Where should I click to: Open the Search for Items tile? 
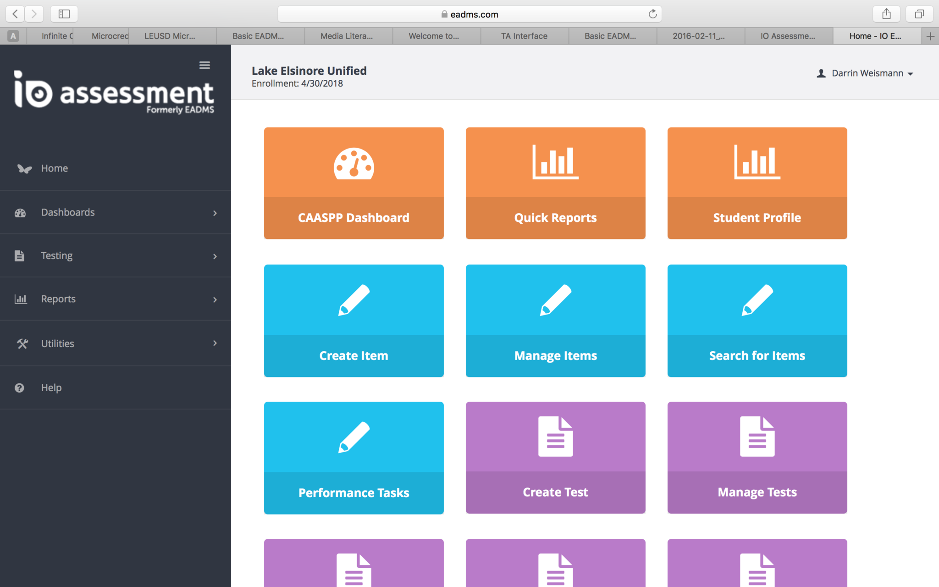tap(757, 321)
